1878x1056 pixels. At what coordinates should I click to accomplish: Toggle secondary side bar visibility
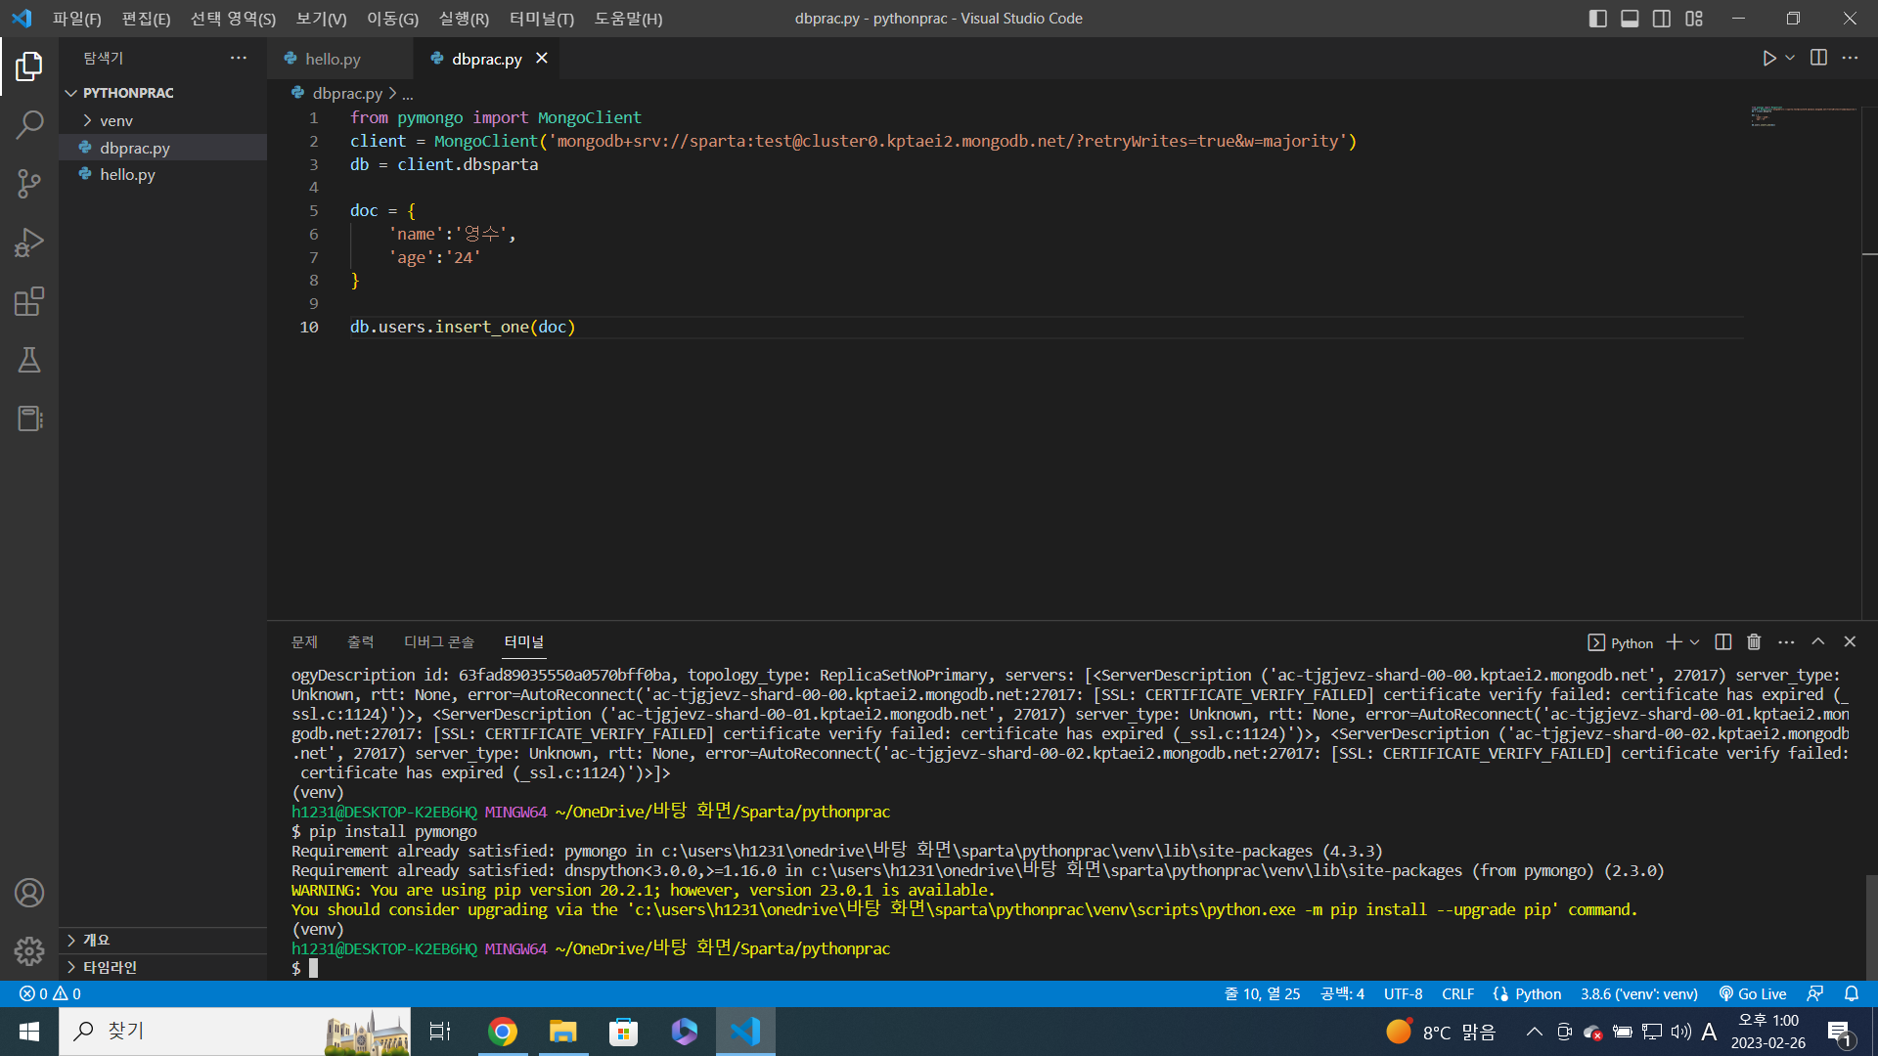(1662, 19)
